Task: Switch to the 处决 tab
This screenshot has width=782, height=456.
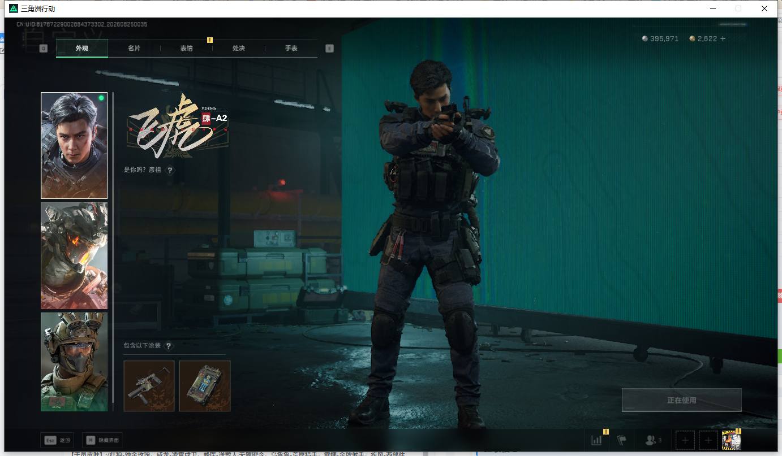Action: click(x=239, y=49)
